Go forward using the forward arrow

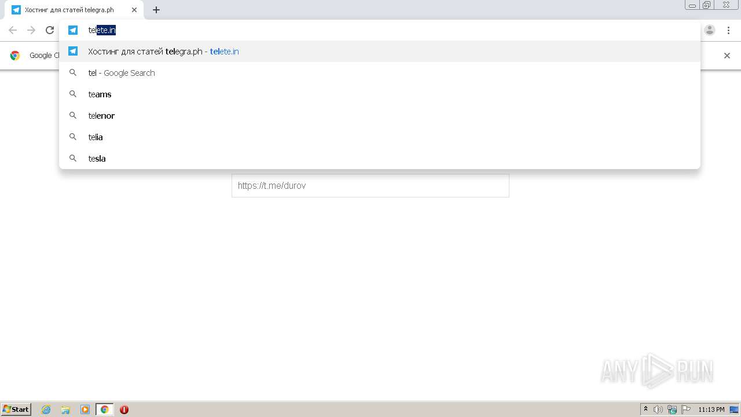(x=31, y=30)
